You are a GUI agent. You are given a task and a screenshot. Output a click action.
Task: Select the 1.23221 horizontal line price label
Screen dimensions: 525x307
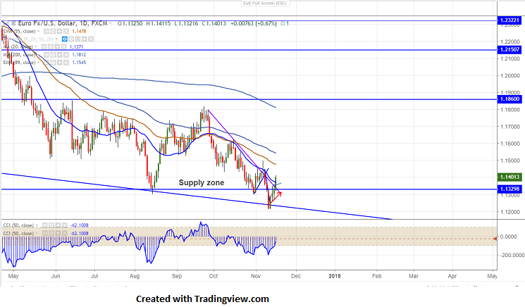(509, 20)
